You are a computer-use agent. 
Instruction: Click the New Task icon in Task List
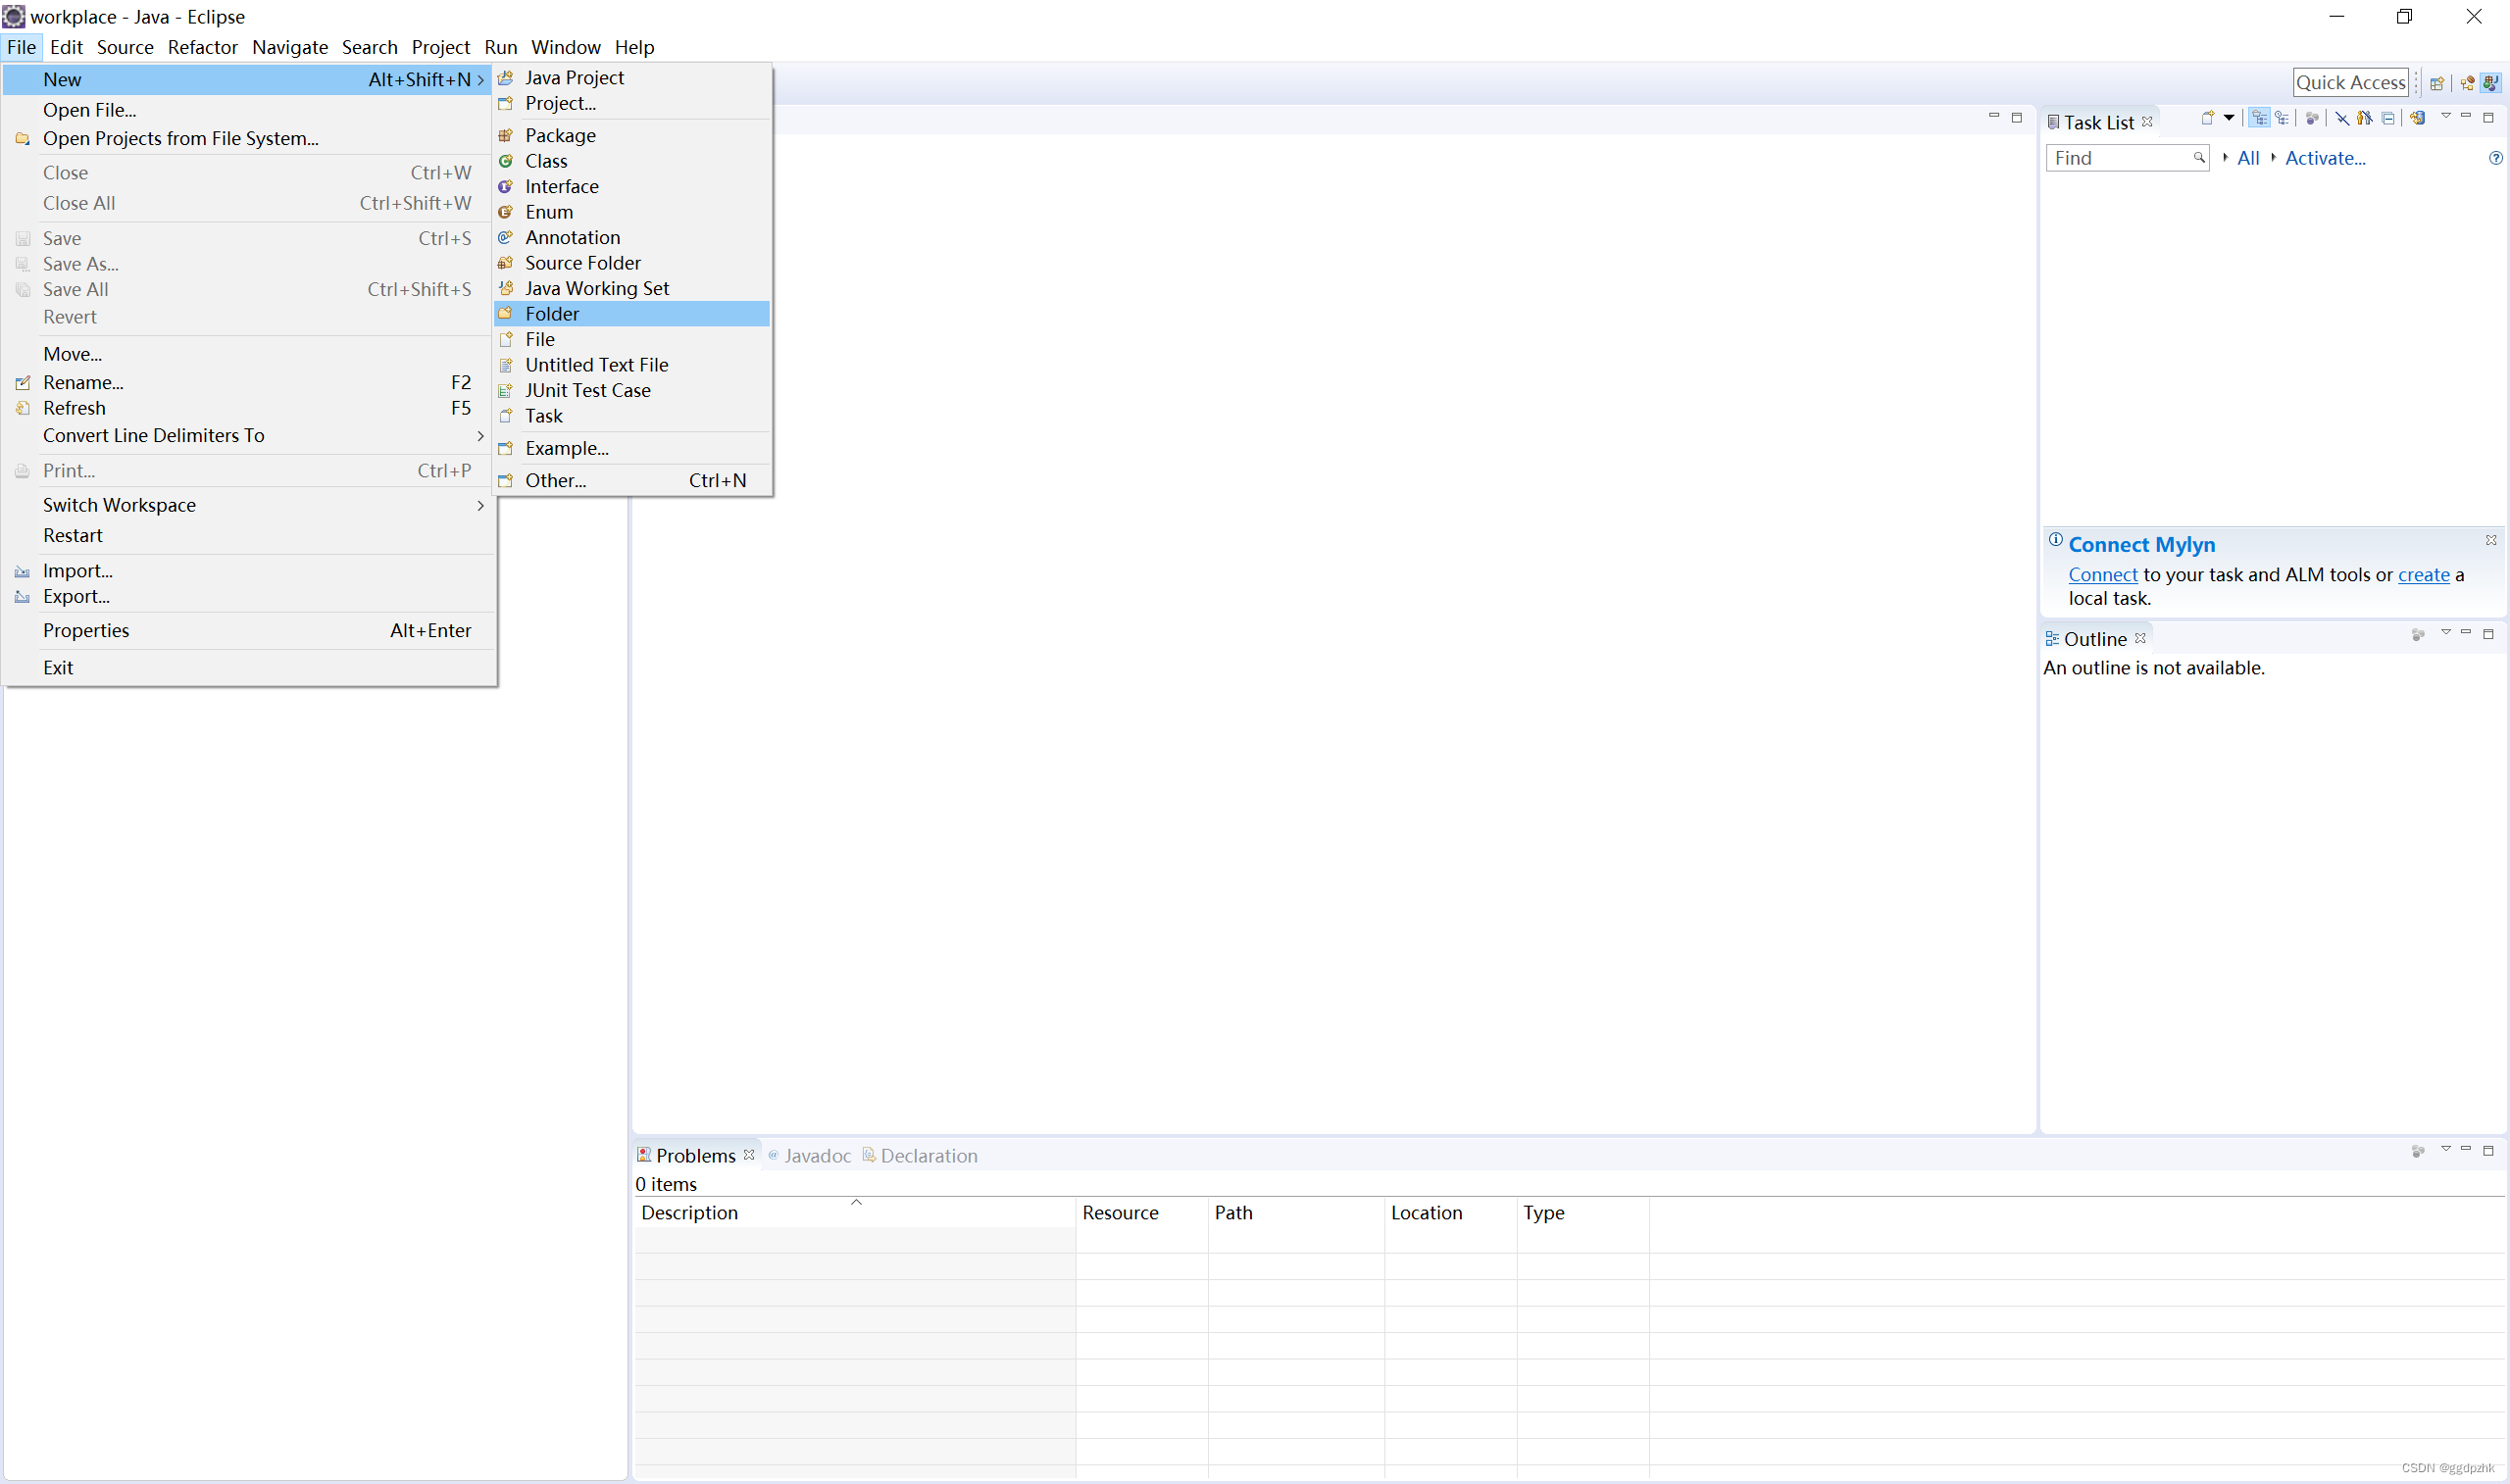pos(2207,118)
